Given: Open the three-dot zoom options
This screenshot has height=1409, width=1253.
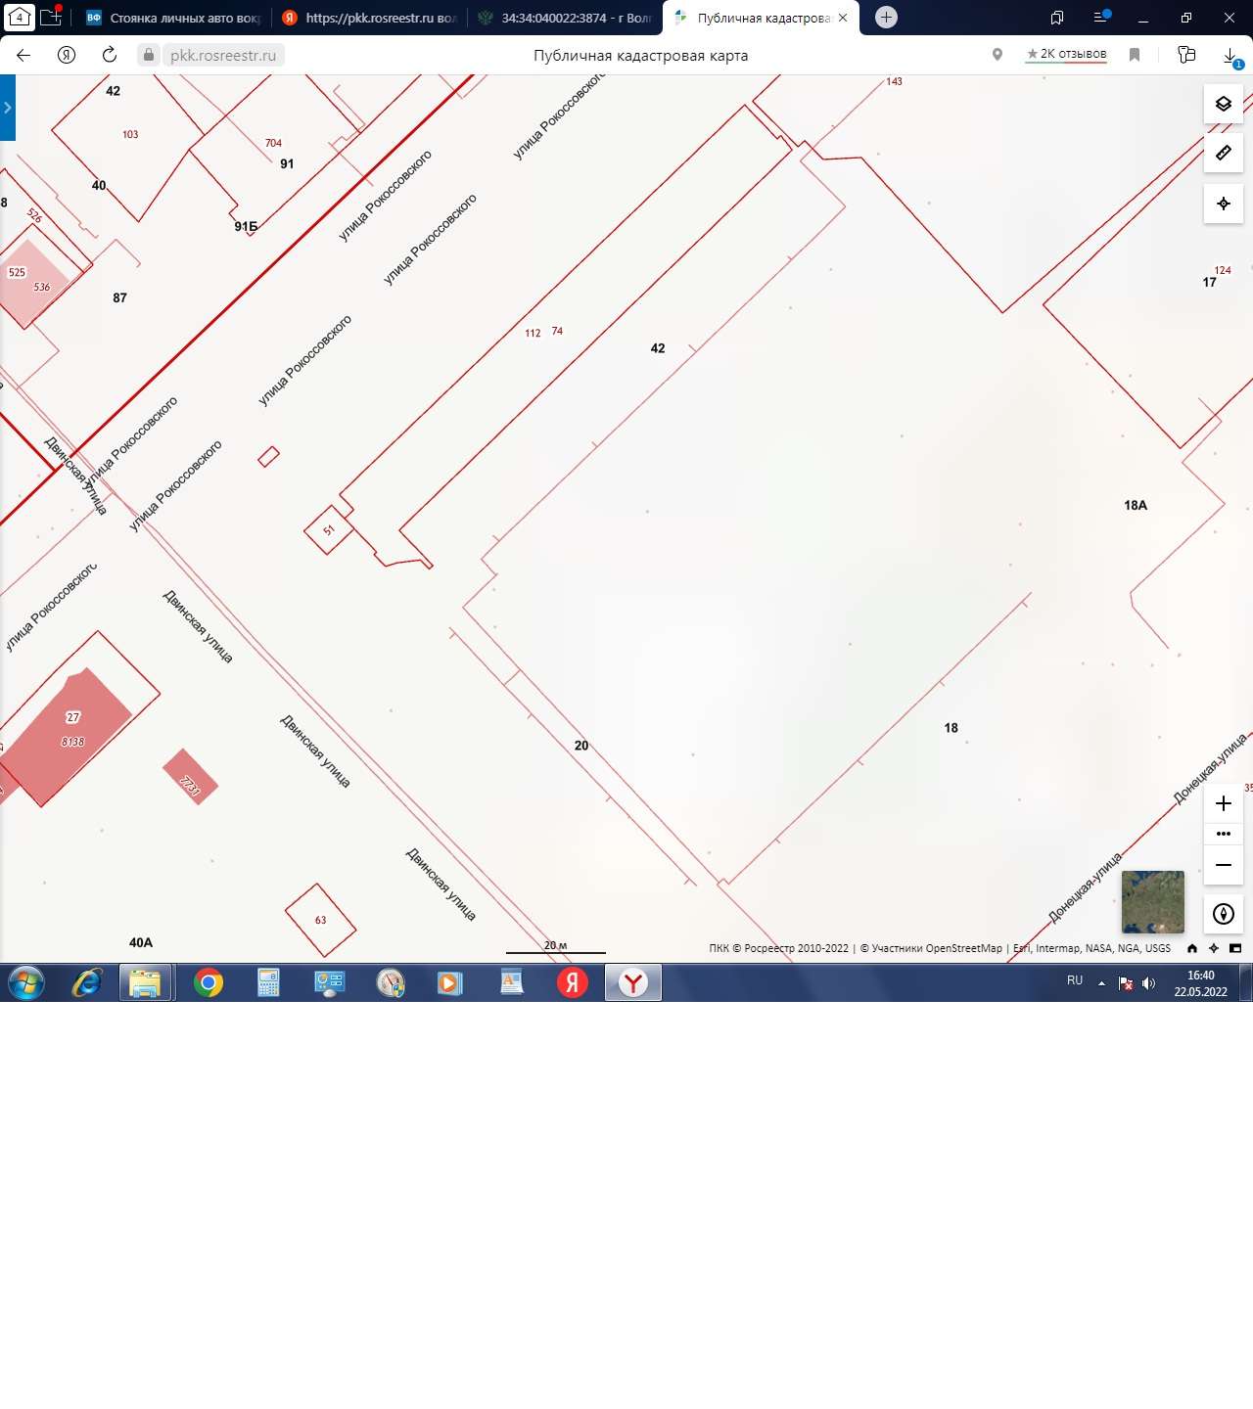Looking at the screenshot, I should coord(1223,834).
